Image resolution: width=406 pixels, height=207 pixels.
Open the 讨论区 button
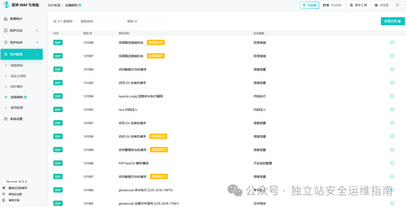click(x=382, y=5)
